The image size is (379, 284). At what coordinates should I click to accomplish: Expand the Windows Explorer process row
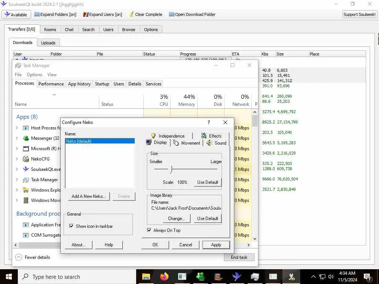click(x=17, y=190)
